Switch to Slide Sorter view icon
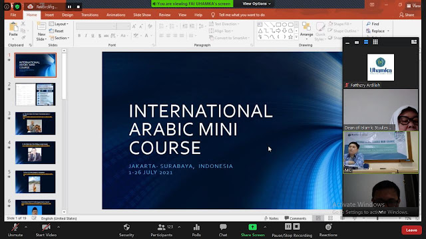Screen dimensions: 426x239 click(x=330, y=218)
